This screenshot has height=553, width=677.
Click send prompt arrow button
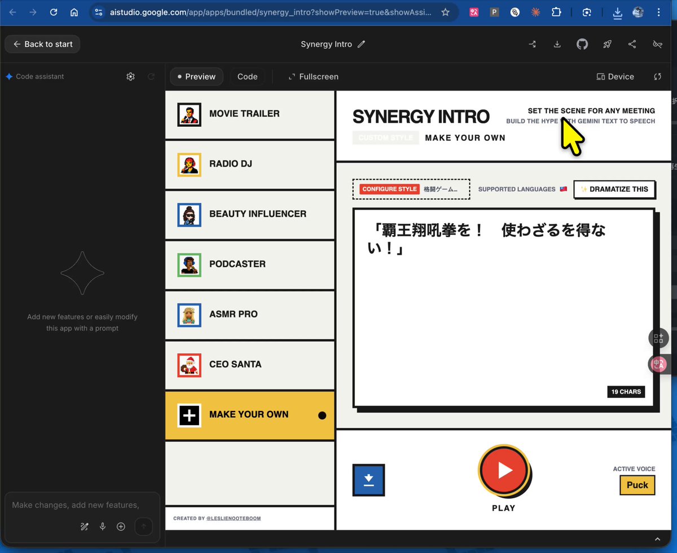143,527
